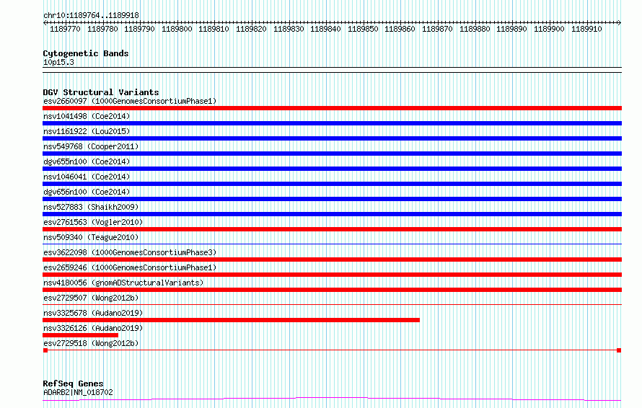Click the DGV Structural Variants track title
Screen dimensions: 642x408
pos(101,92)
